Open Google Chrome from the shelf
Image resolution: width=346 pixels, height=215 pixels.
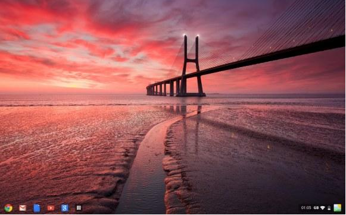[8, 208]
